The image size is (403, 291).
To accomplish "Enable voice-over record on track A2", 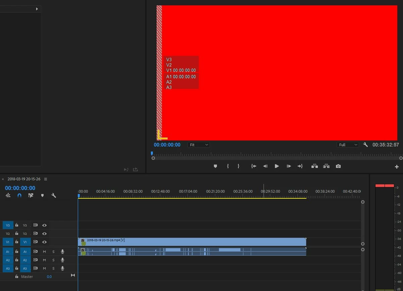I will pos(62,260).
